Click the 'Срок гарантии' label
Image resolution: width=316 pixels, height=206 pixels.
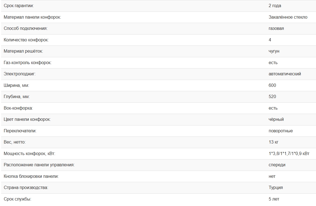[x=19, y=6]
